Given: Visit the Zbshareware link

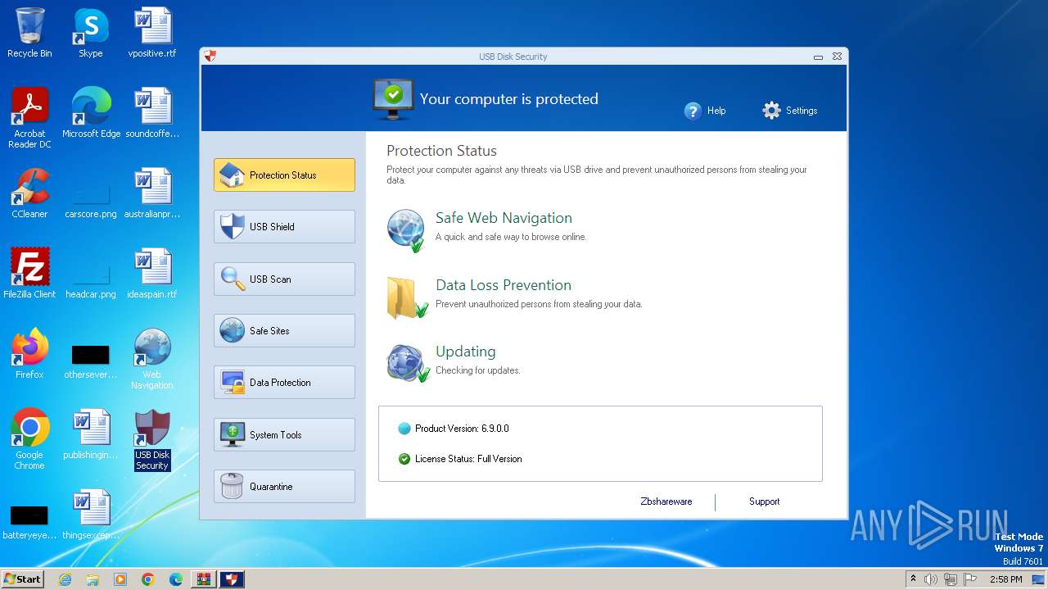Looking at the screenshot, I should 666,501.
